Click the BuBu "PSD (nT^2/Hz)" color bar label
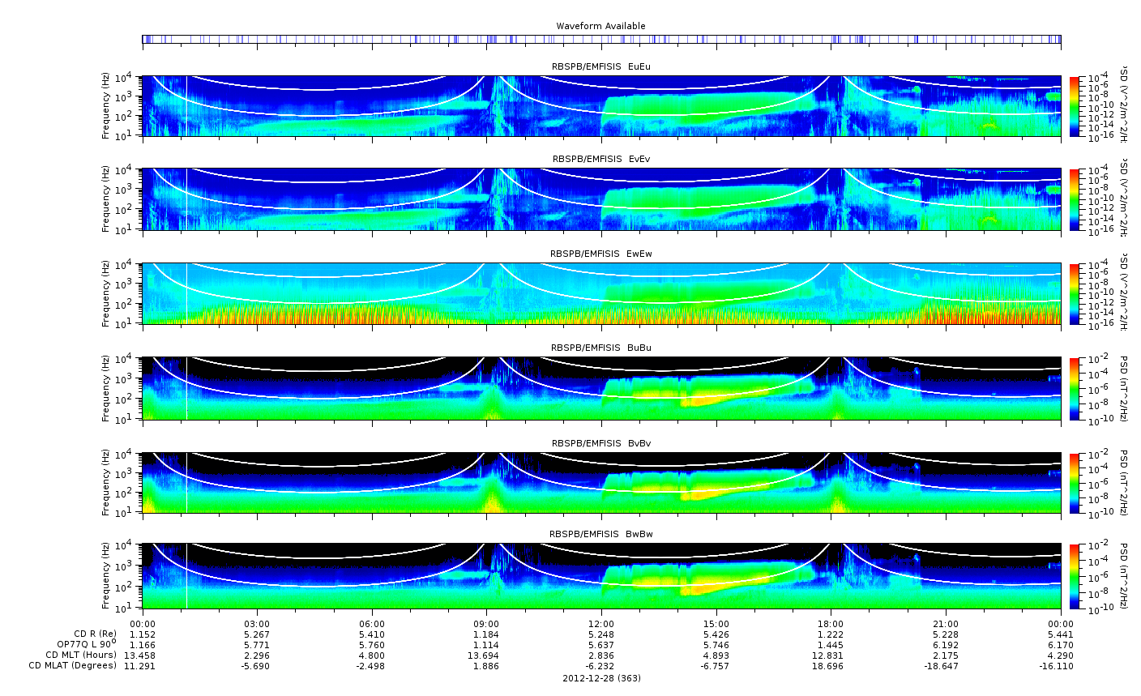The height and width of the screenshot is (696, 1141). coord(1125,388)
